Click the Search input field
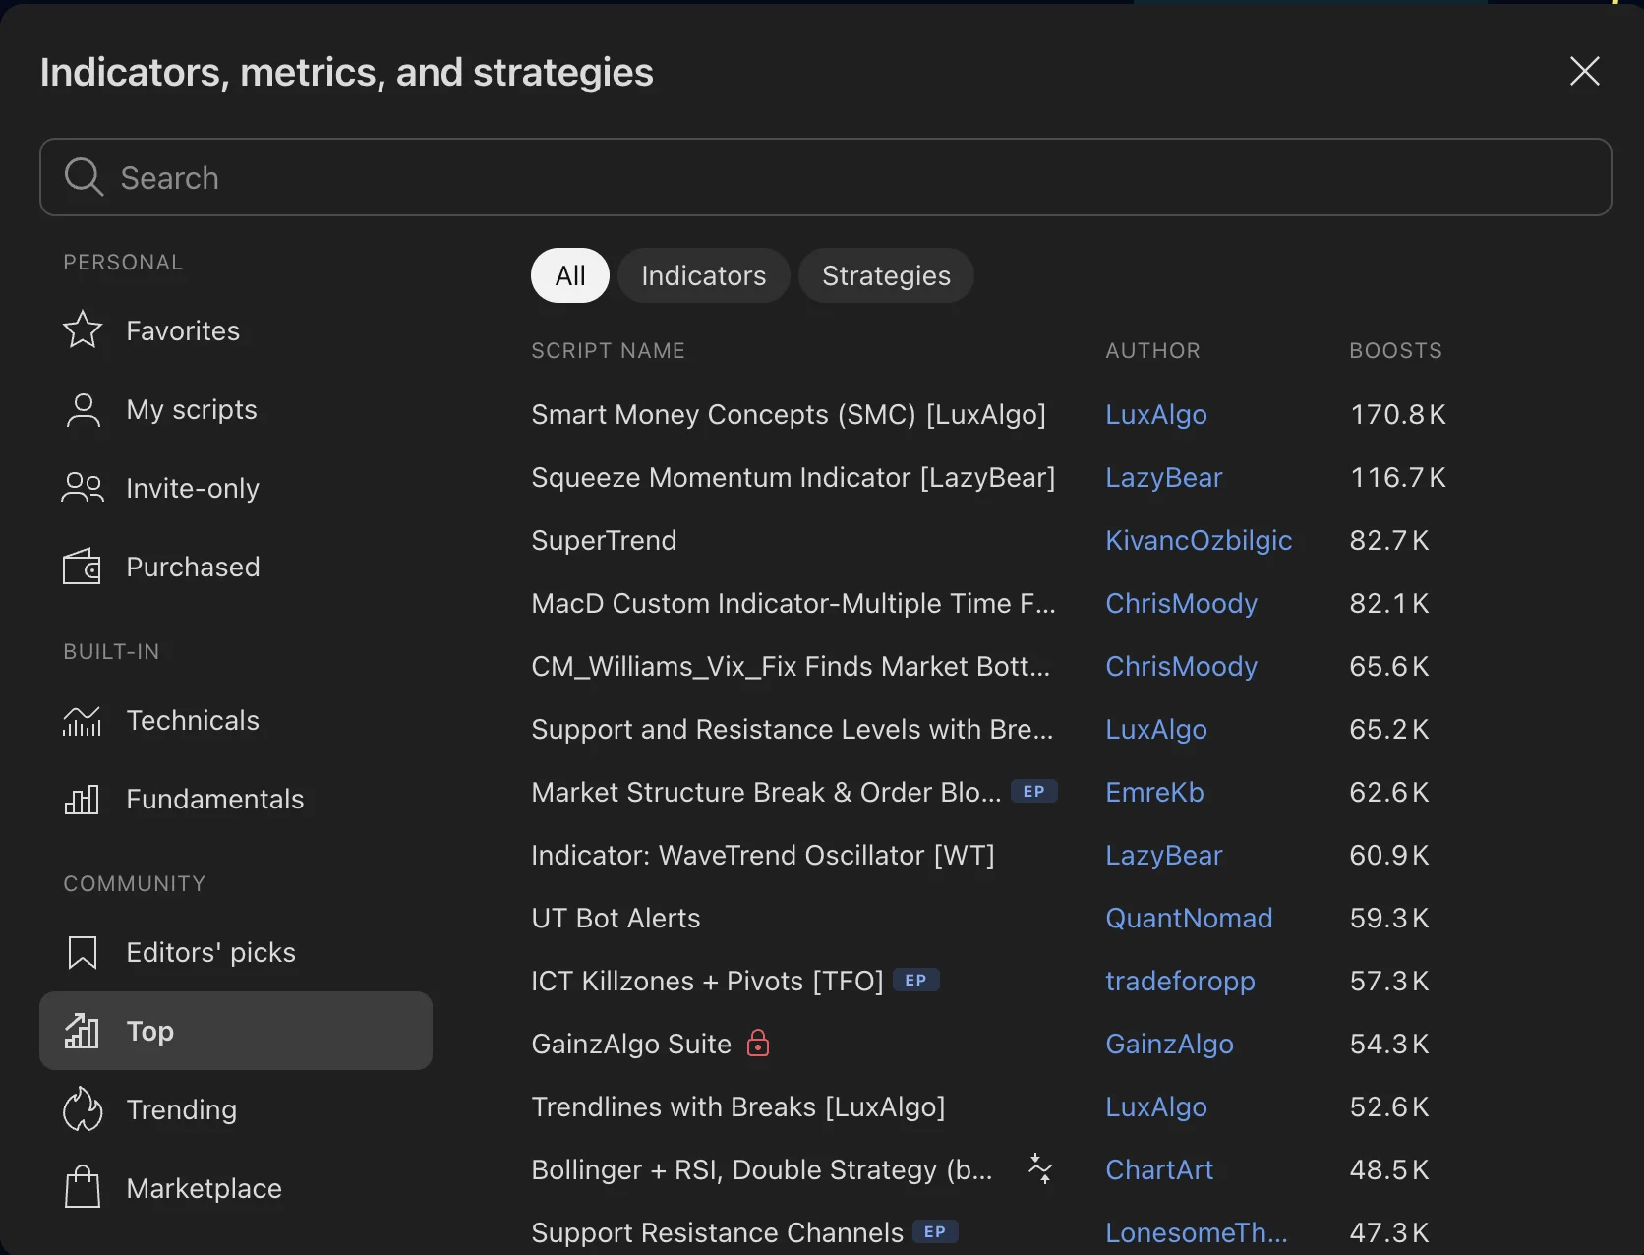The height and width of the screenshot is (1255, 1644). (x=826, y=177)
